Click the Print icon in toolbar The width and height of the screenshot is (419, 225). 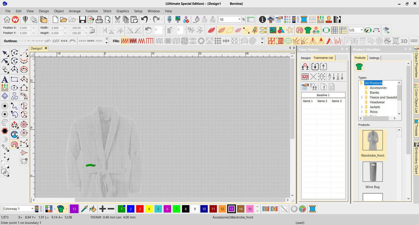click(x=99, y=20)
